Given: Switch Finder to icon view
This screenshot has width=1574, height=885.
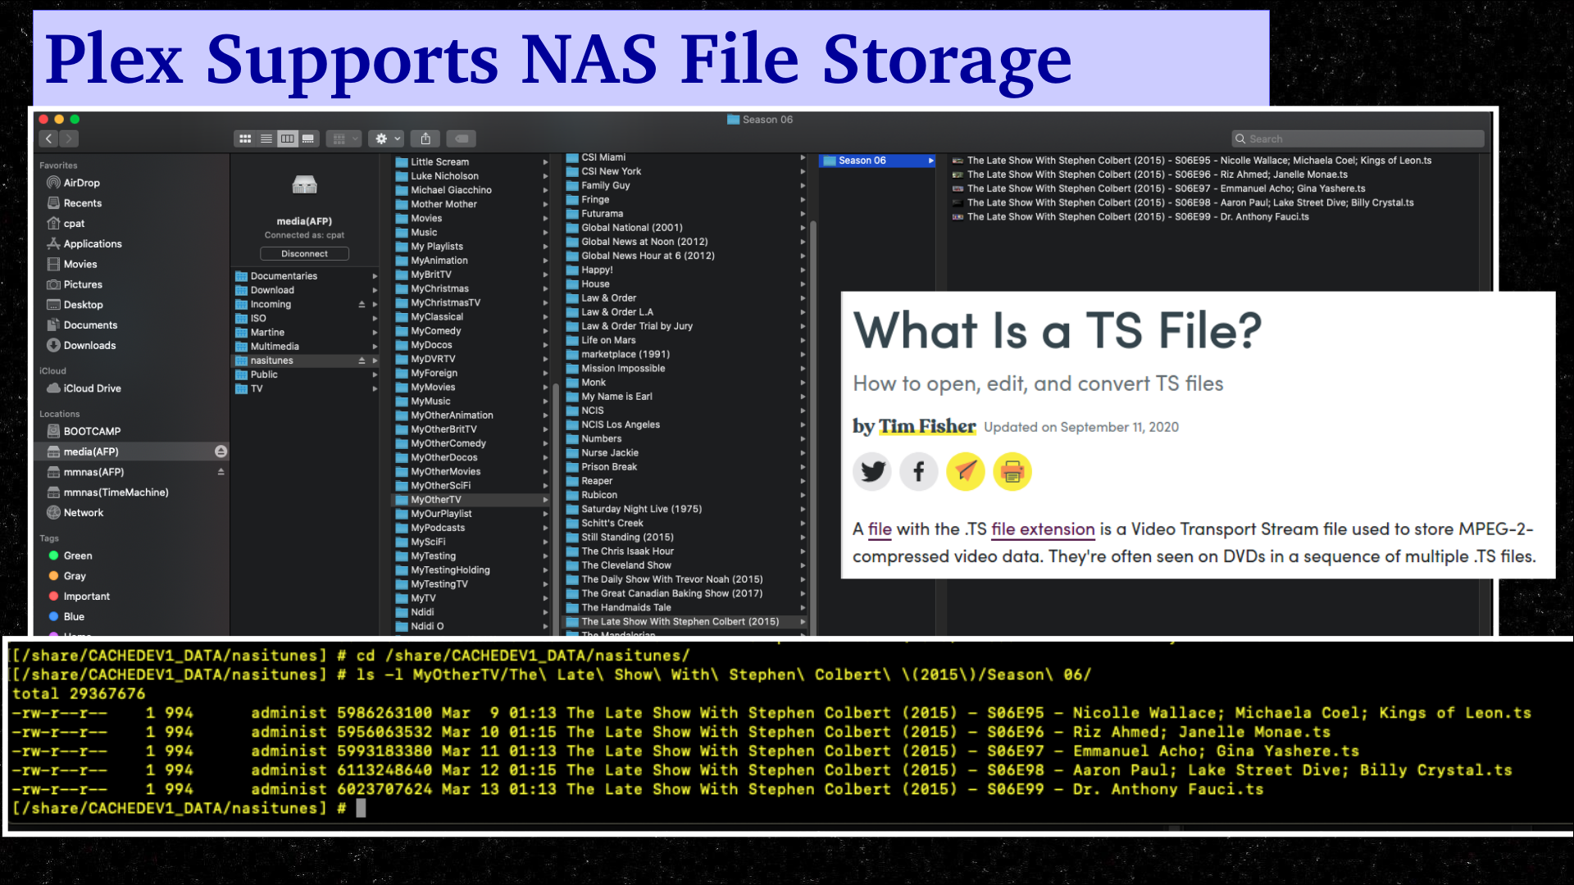Looking at the screenshot, I should (x=244, y=139).
